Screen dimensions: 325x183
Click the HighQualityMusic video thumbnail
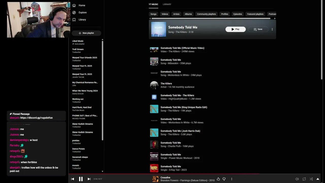(154, 97)
